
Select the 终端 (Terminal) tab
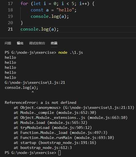(x=54, y=43)
